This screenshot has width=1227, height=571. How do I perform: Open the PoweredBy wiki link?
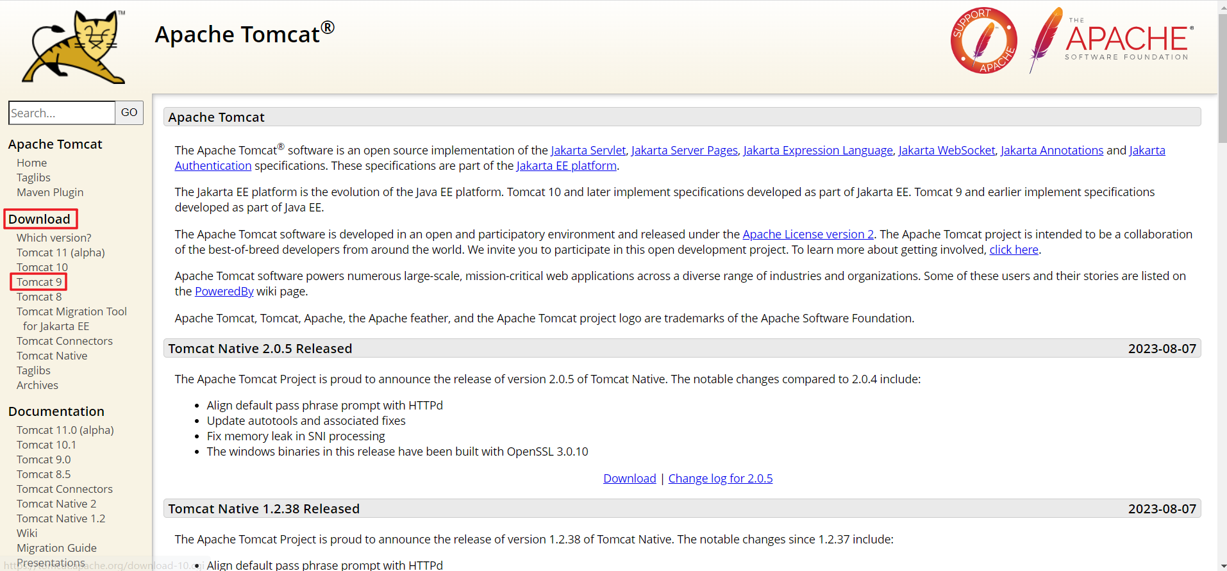pos(224,291)
